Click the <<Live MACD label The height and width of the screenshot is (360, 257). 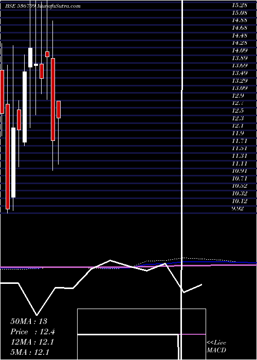216,347
